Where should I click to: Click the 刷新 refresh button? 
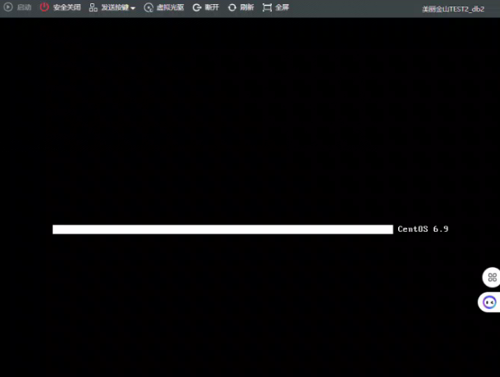tap(241, 7)
